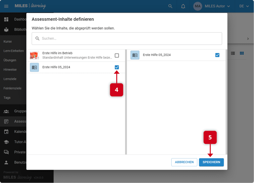Uncheck Erste Hilfe 05_2024 in left list
Image resolution: width=254 pixels, height=183 pixels.
(117, 67)
